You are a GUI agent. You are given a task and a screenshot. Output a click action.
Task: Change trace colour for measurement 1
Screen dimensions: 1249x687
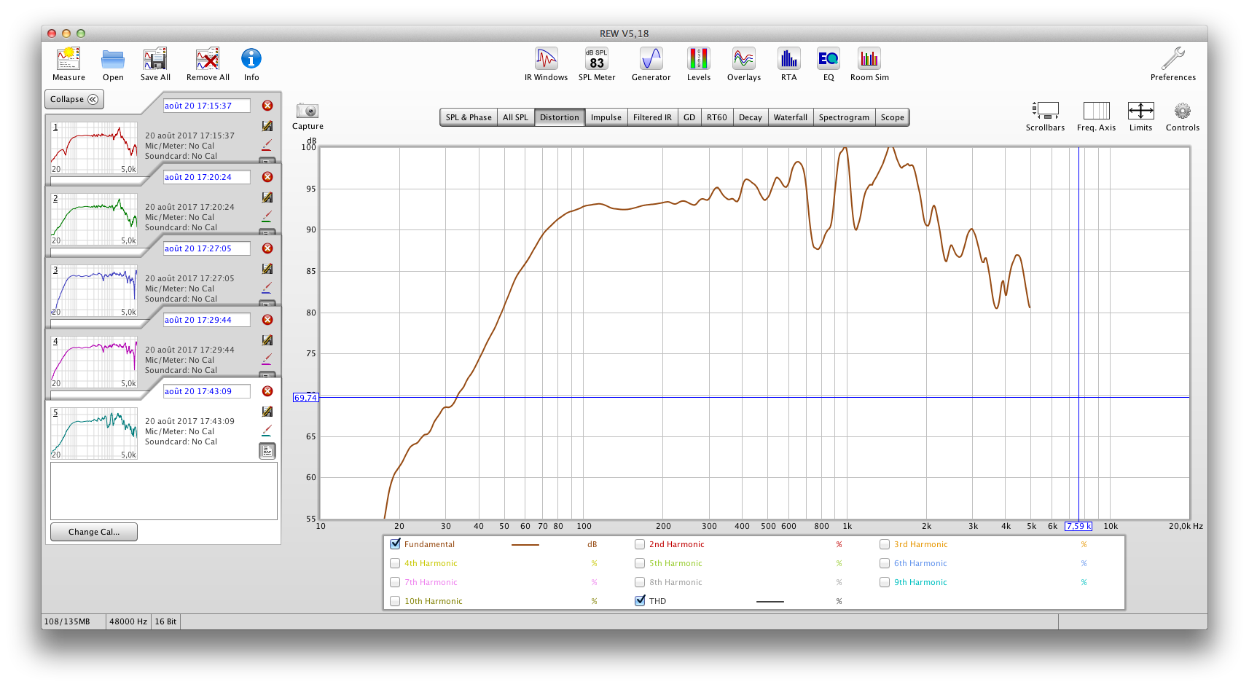pyautogui.click(x=267, y=146)
